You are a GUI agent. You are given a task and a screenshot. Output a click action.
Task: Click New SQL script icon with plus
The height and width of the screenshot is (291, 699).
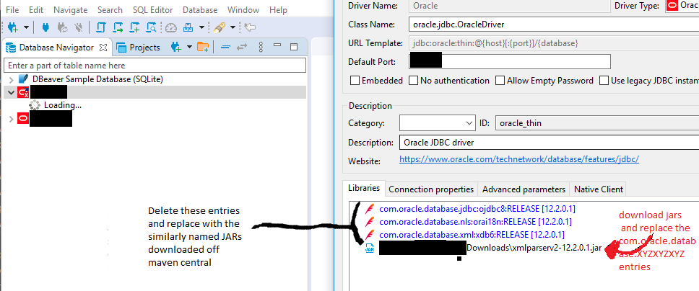[x=134, y=27]
